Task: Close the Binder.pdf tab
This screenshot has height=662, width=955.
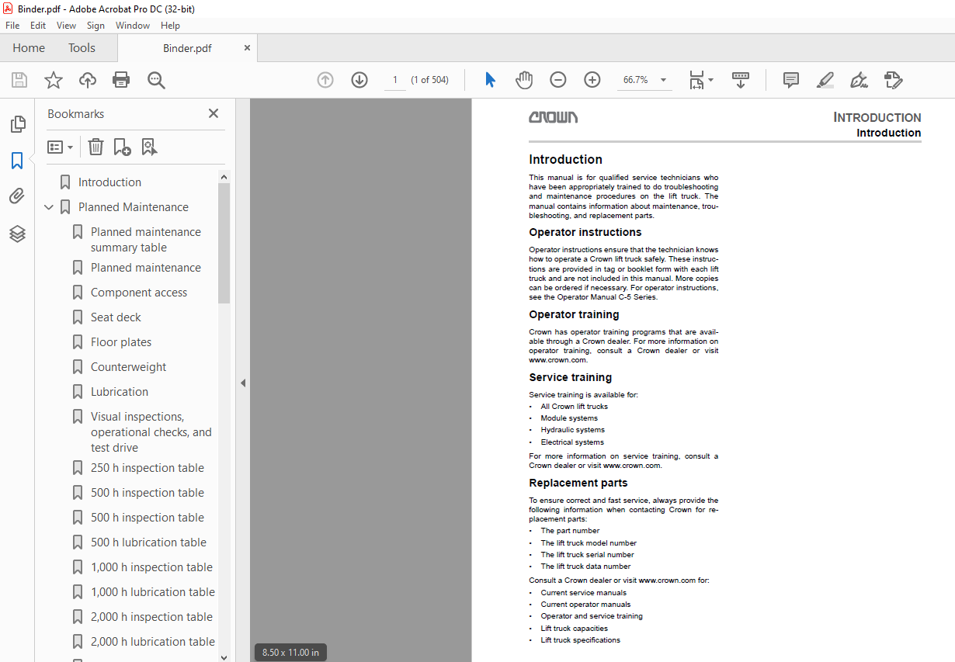Action: (247, 48)
